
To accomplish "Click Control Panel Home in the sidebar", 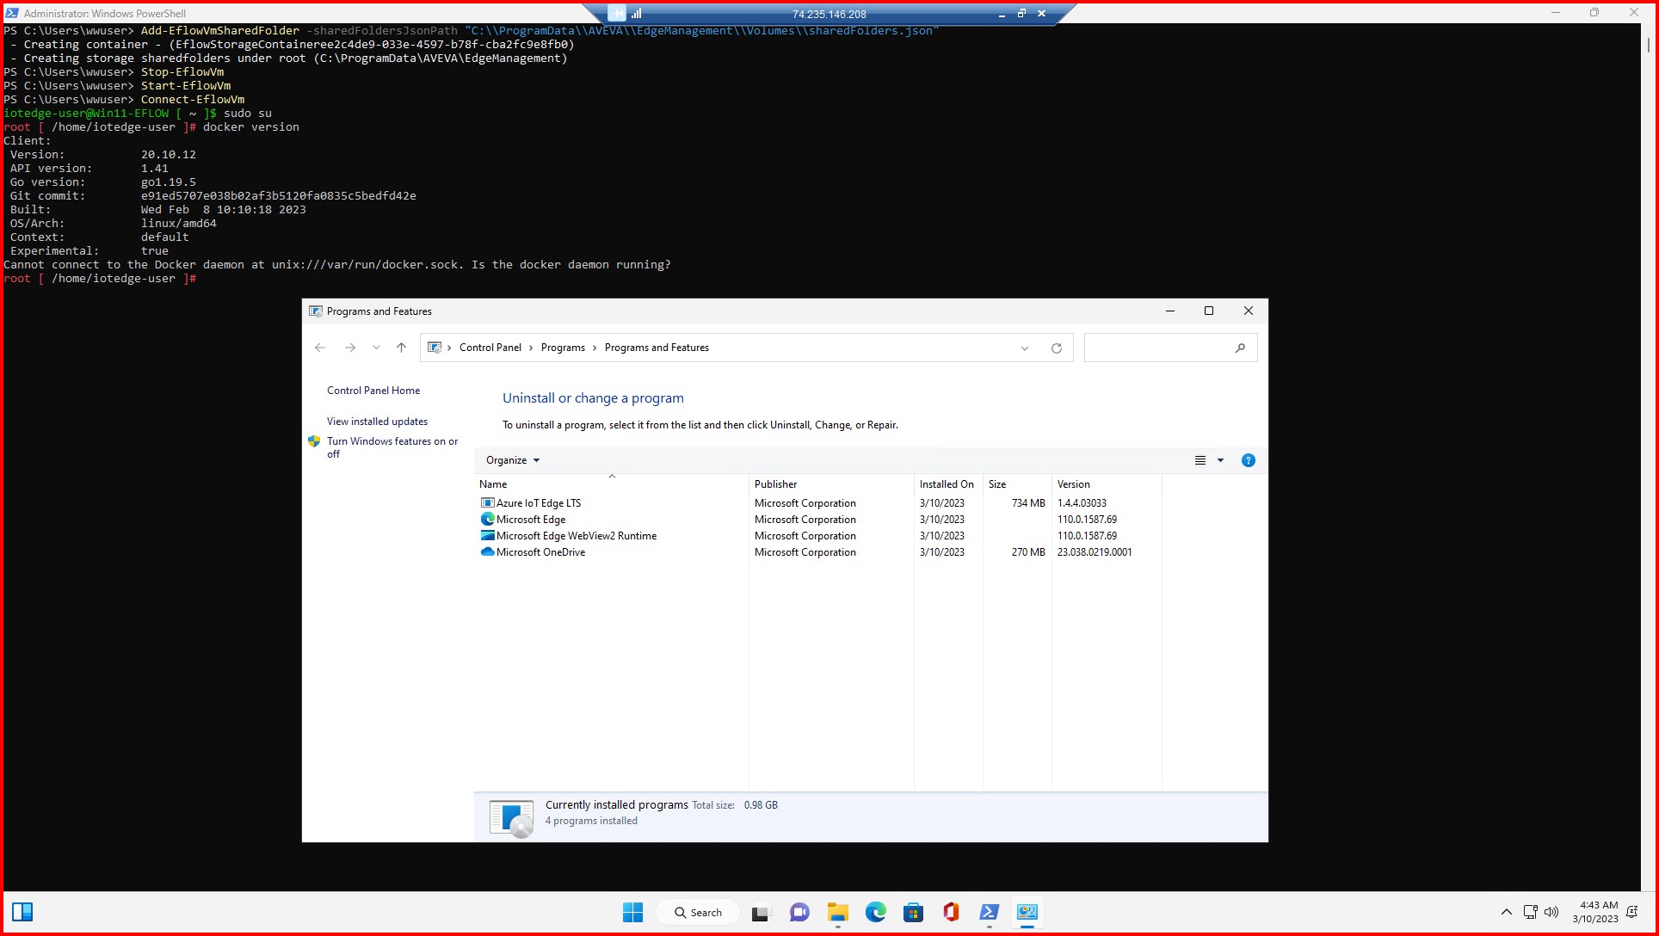I will (x=373, y=390).
